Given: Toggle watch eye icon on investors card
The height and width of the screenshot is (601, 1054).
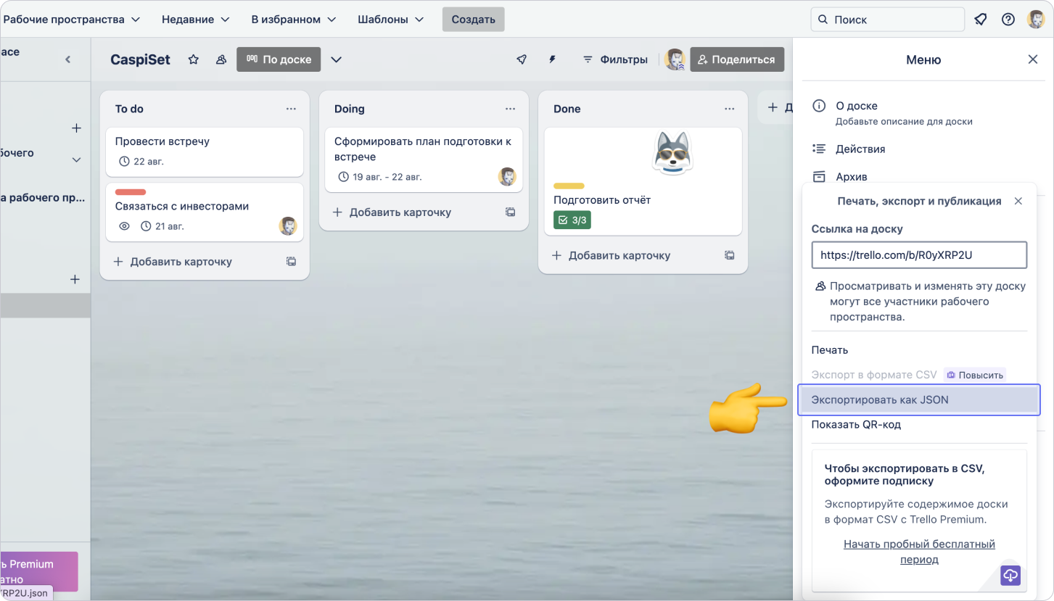Looking at the screenshot, I should click(124, 226).
